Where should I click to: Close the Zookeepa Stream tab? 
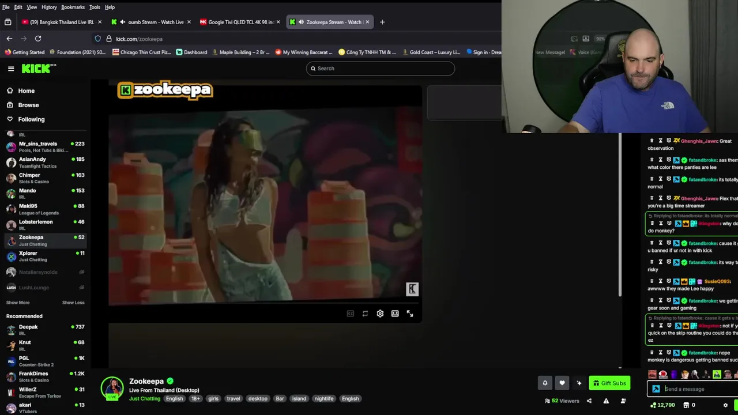367,22
